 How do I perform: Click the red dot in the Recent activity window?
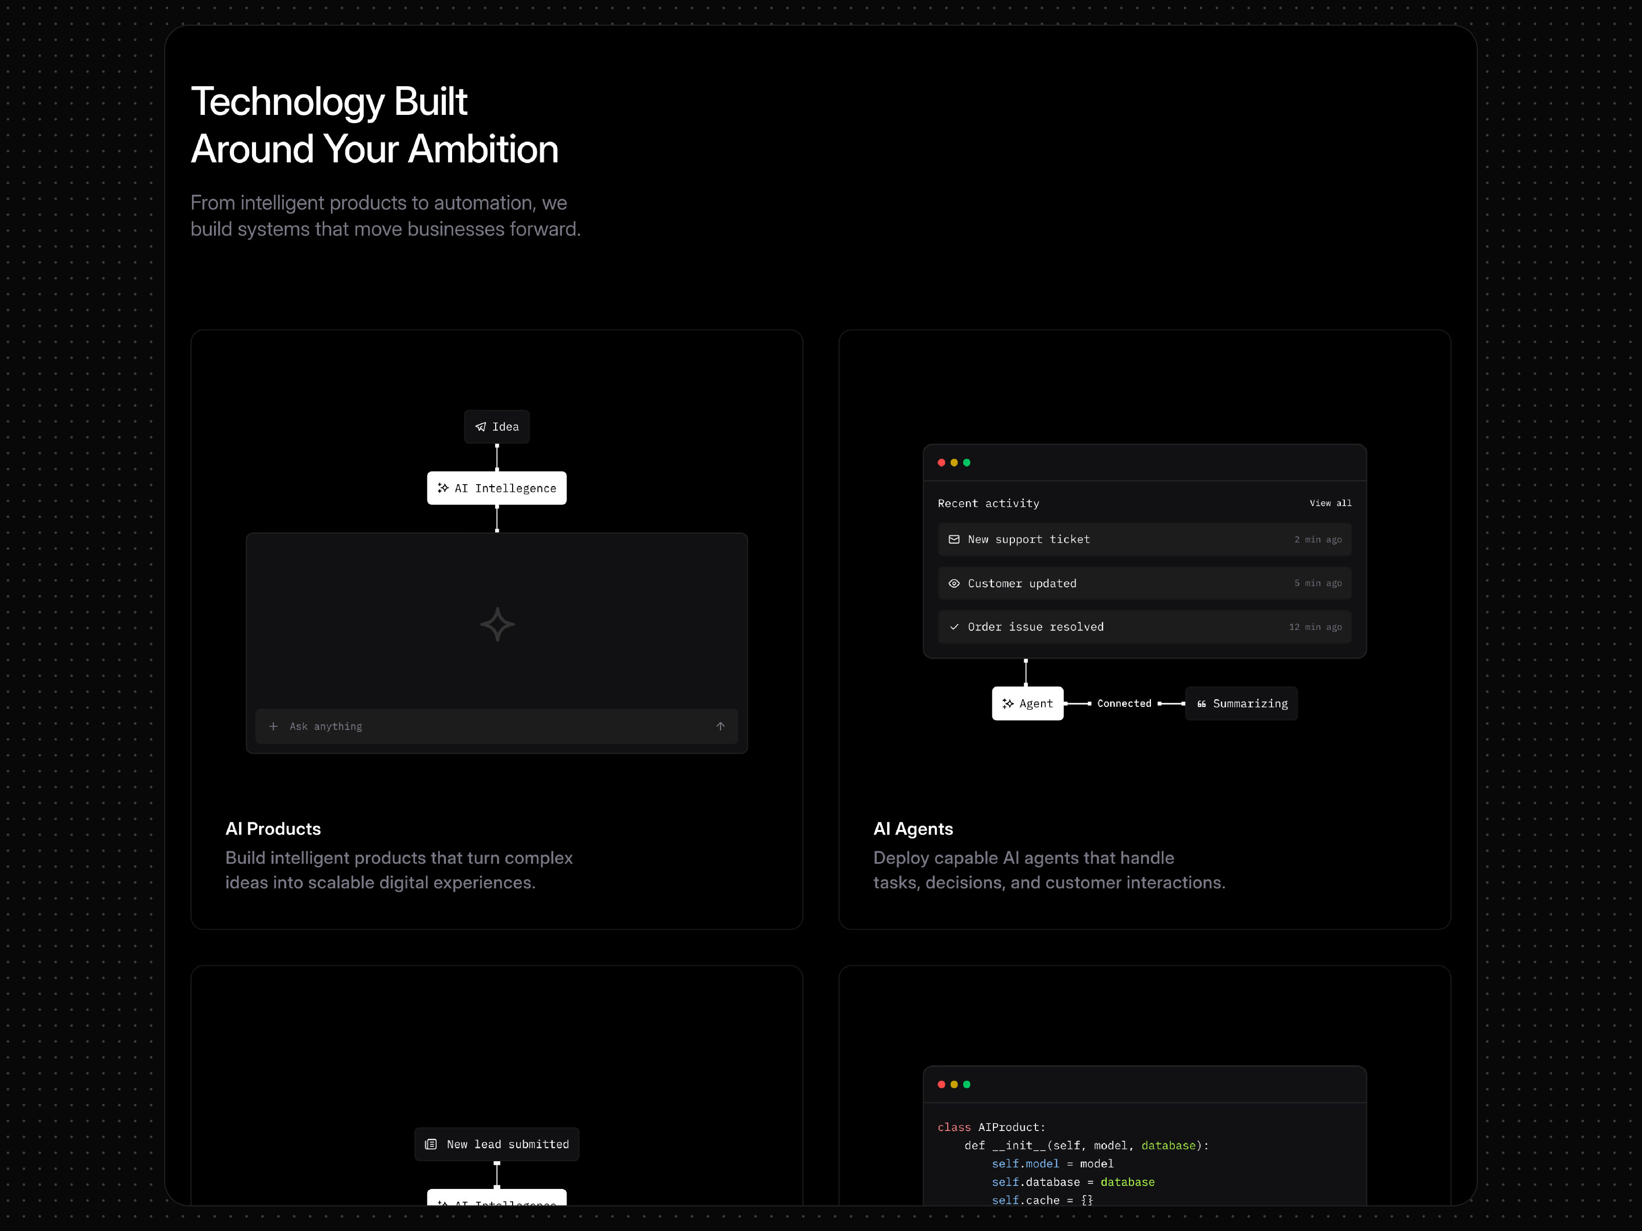(941, 463)
